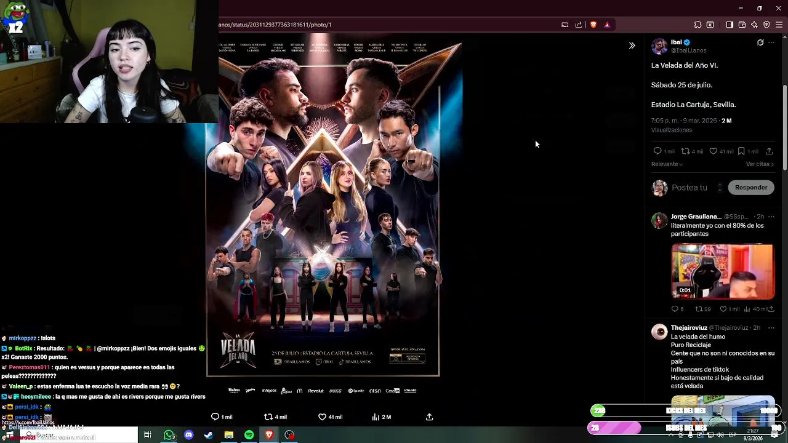Open more options on Thejairoviuz reply

pos(771,328)
